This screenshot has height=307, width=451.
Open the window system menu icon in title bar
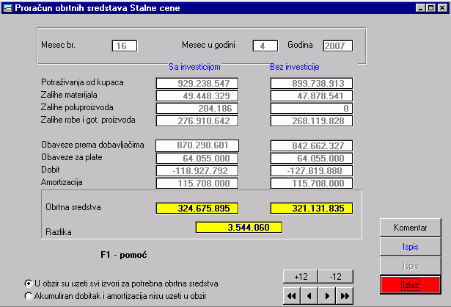pos(8,8)
